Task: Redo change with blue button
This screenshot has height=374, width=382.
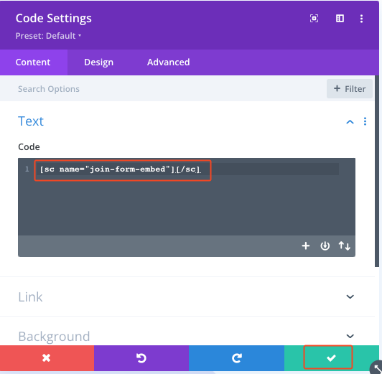Action: click(x=236, y=358)
